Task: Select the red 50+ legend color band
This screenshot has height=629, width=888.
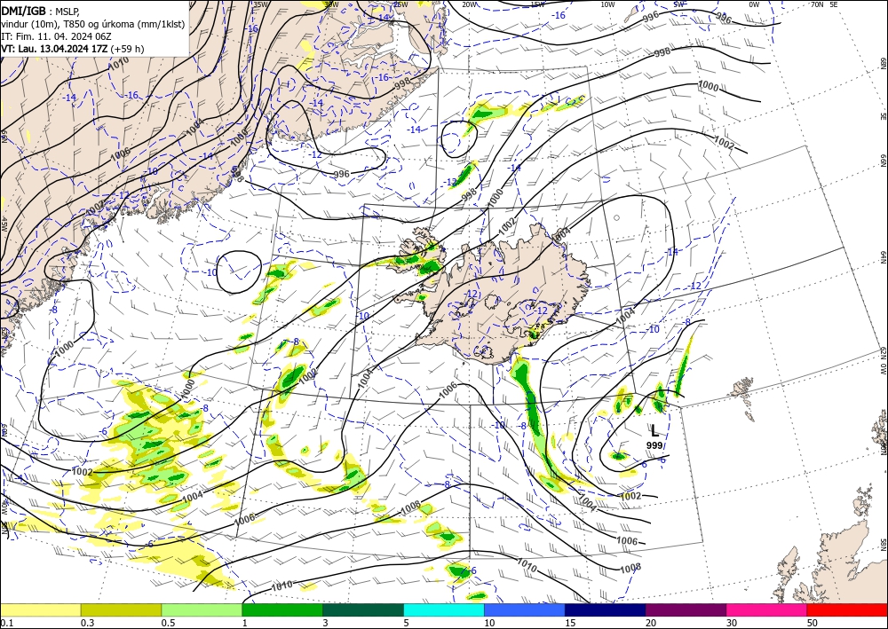Action: 847,610
